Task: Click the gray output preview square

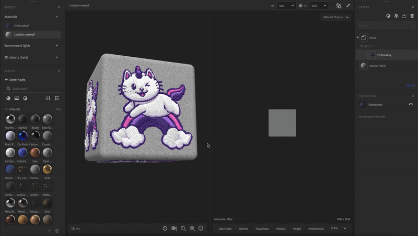Action: [x=282, y=123]
